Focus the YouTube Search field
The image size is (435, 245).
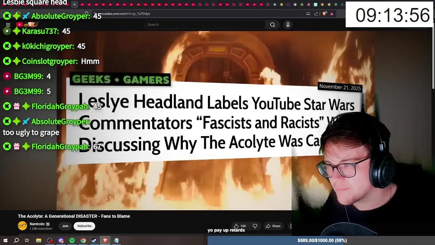(x=205, y=24)
